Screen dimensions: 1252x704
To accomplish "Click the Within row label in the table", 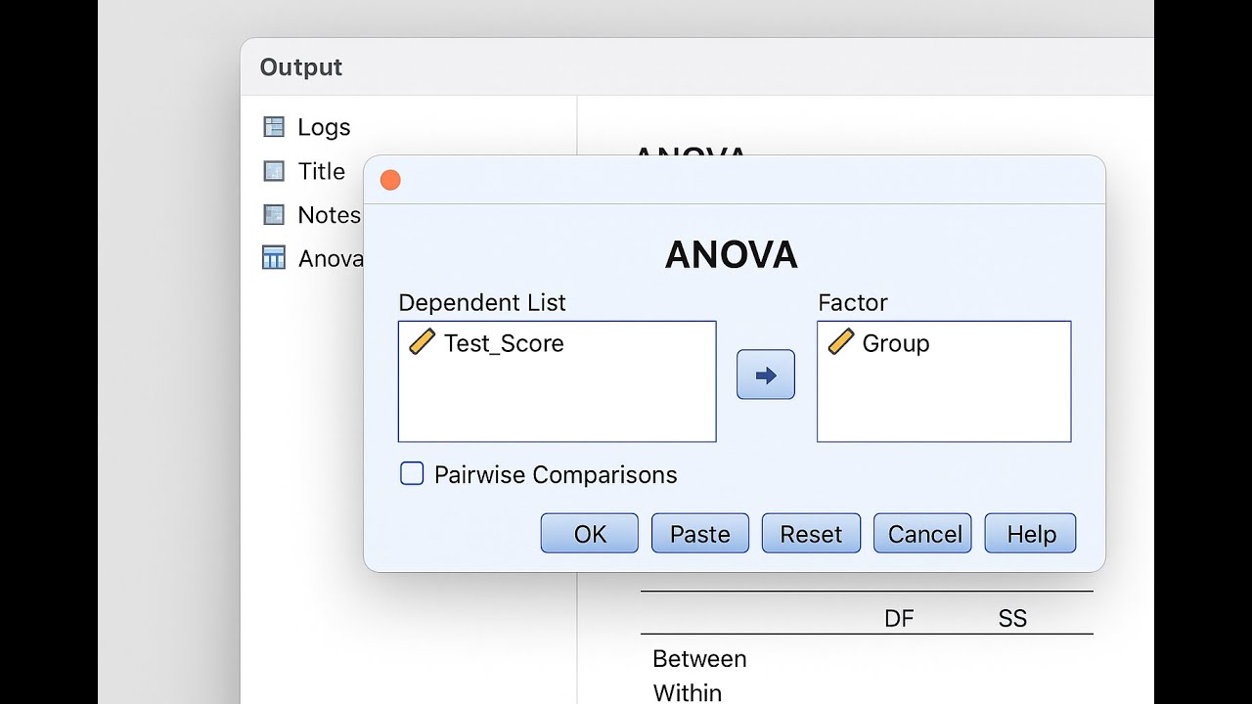I will click(x=688, y=692).
